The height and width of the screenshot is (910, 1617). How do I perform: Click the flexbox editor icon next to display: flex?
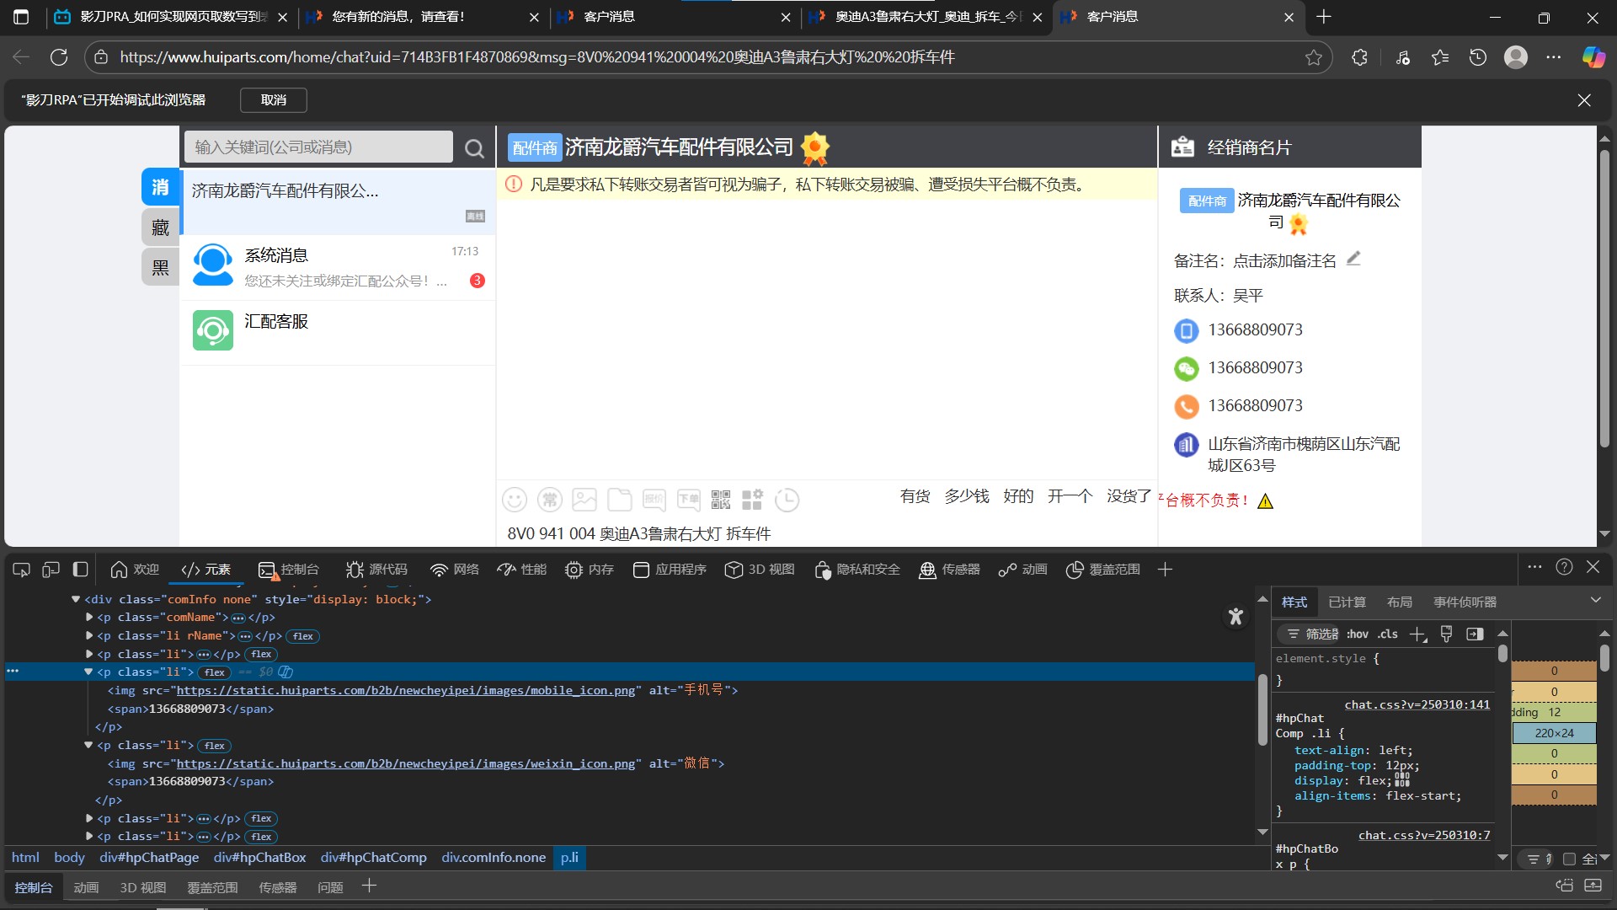(1402, 780)
